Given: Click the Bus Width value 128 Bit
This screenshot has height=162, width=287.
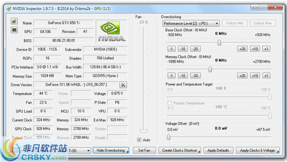Looking at the screenshot, I should [105, 67].
